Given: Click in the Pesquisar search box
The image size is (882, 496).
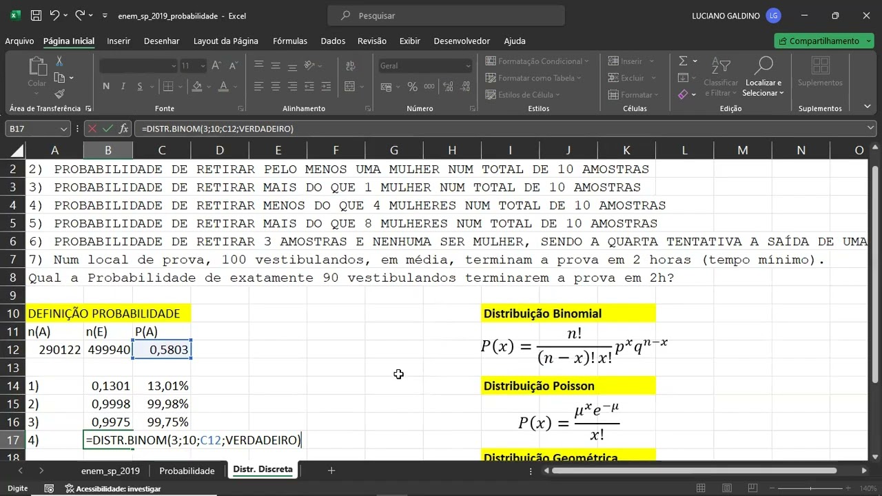Looking at the screenshot, I should 447,15.
